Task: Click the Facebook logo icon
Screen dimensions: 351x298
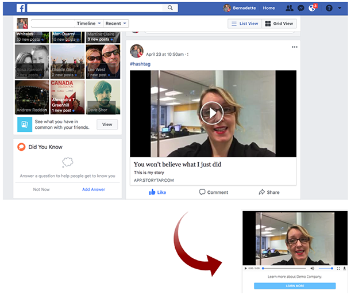Action: click(21, 8)
